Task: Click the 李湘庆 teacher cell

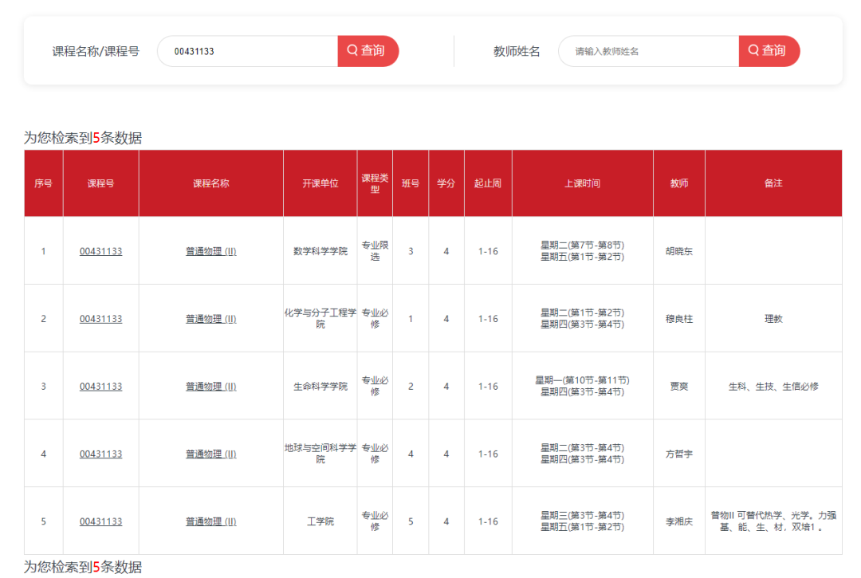Action: [678, 522]
